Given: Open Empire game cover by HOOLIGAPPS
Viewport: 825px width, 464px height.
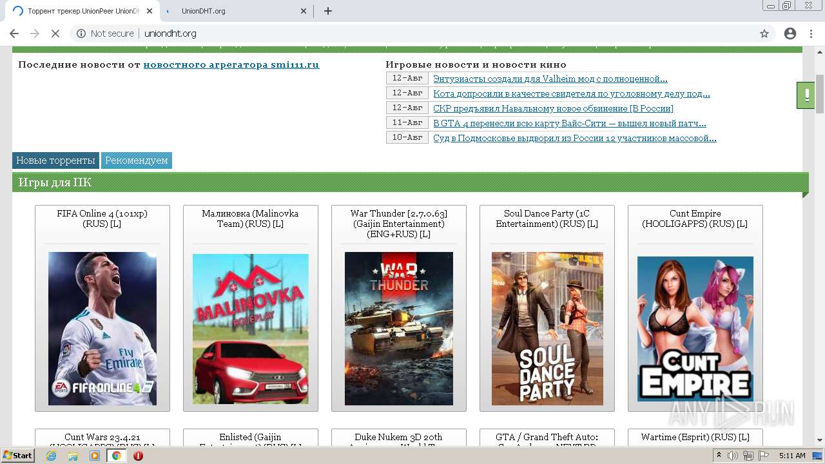Looking at the screenshot, I should point(695,329).
